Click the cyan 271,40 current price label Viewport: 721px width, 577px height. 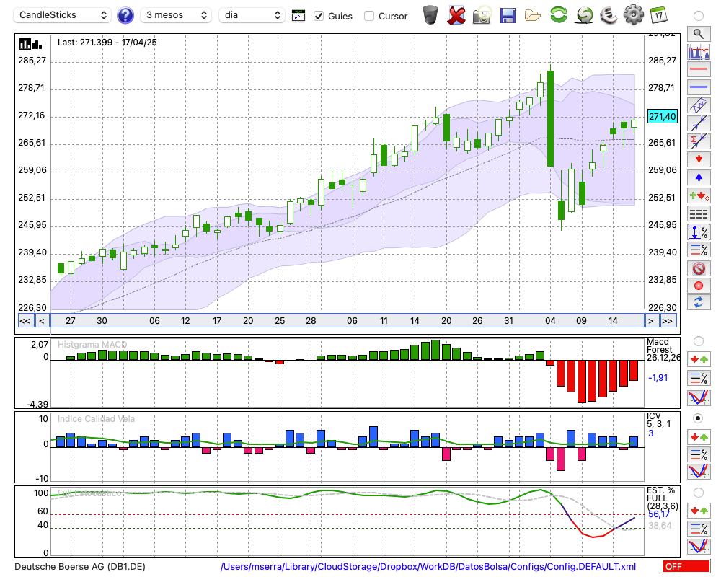(x=662, y=116)
